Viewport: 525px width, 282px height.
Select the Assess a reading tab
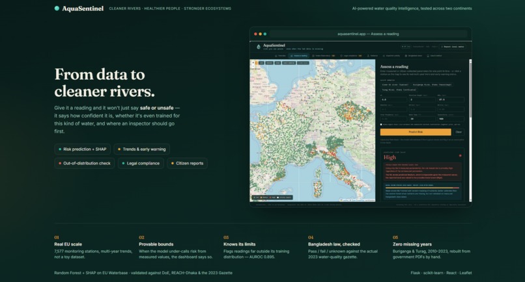(x=299, y=56)
